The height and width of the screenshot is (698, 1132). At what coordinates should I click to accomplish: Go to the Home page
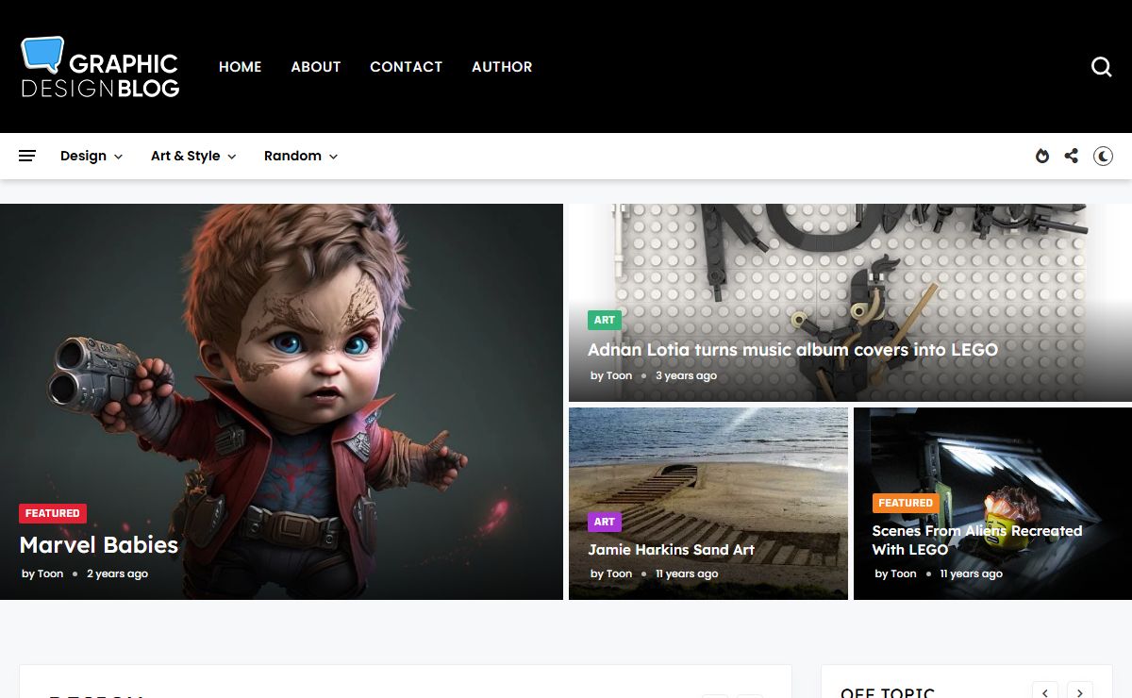click(241, 67)
